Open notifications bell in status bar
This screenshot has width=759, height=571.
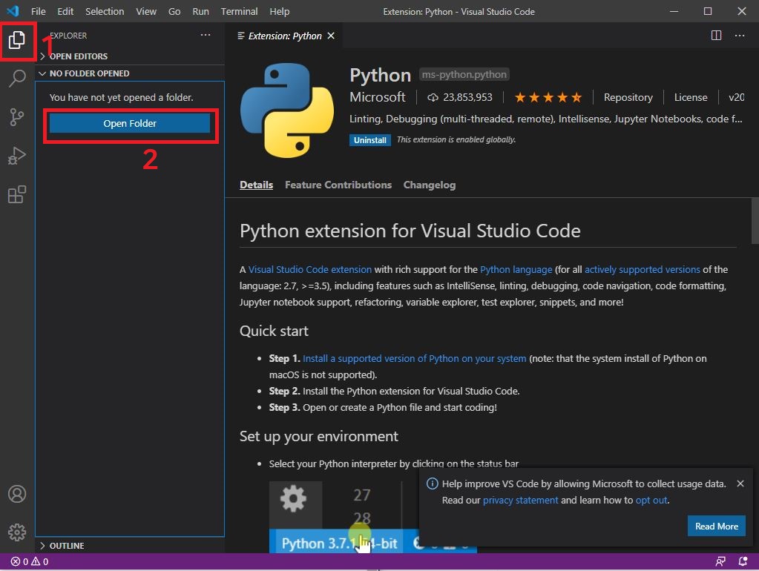[743, 561]
